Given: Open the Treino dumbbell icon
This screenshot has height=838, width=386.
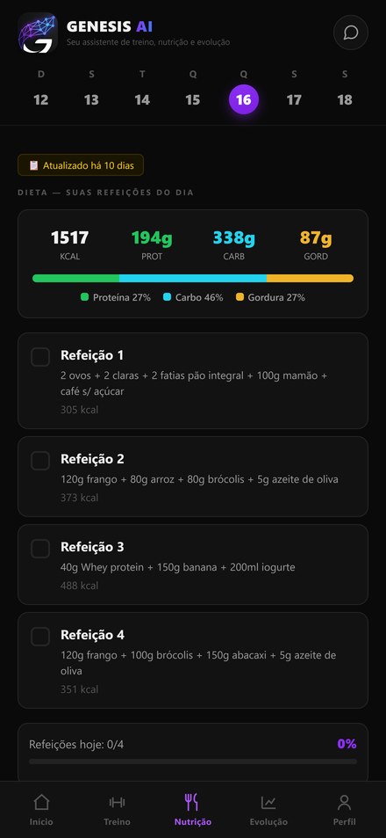Looking at the screenshot, I should pos(117,802).
